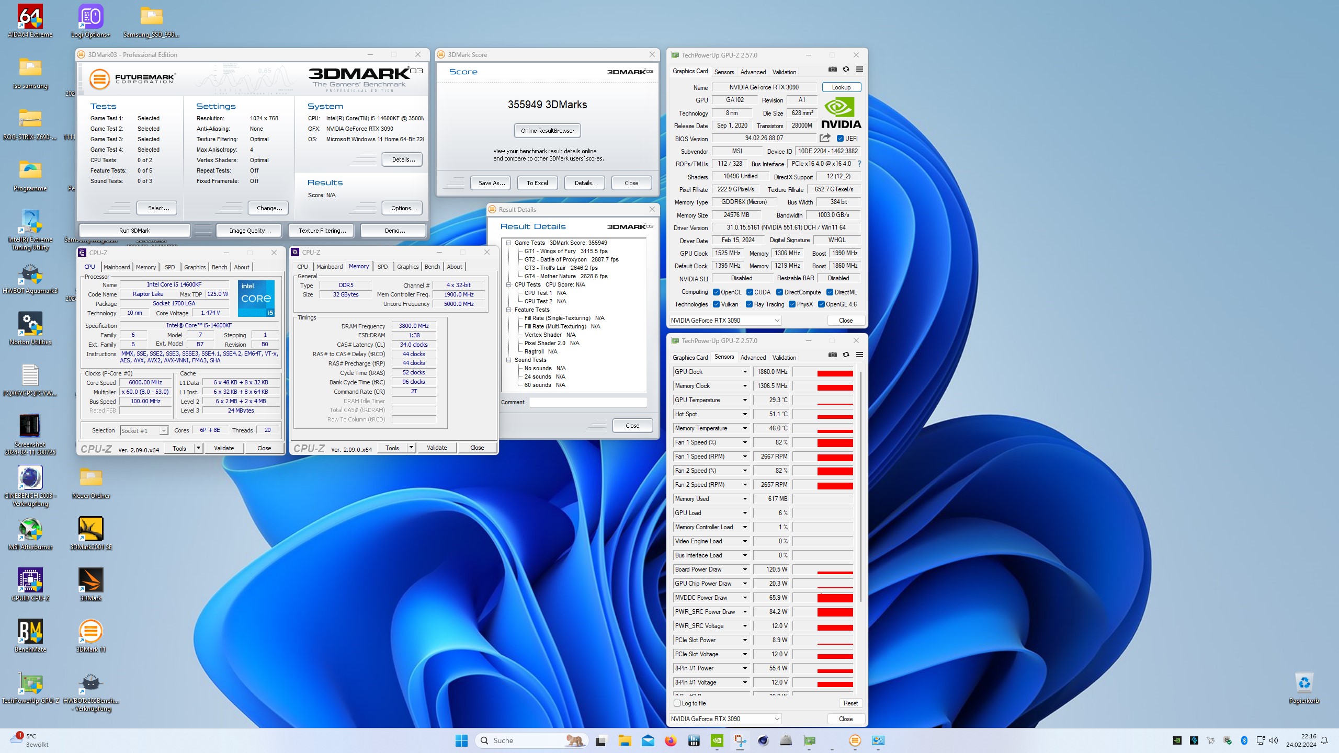
Task: Open GPU selection dropdown in Sensors window
Action: tap(725, 719)
